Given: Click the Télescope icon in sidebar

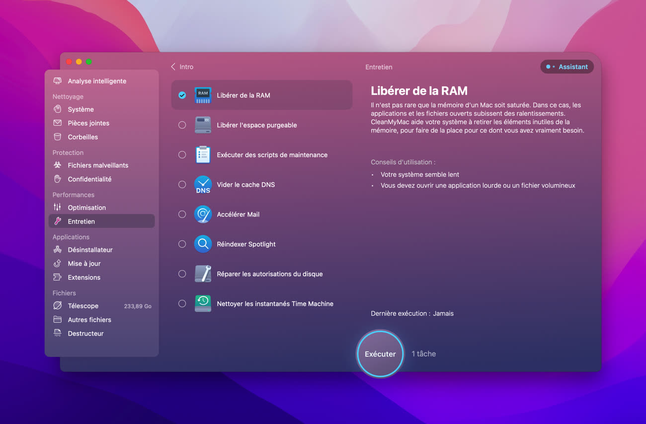Looking at the screenshot, I should (58, 306).
